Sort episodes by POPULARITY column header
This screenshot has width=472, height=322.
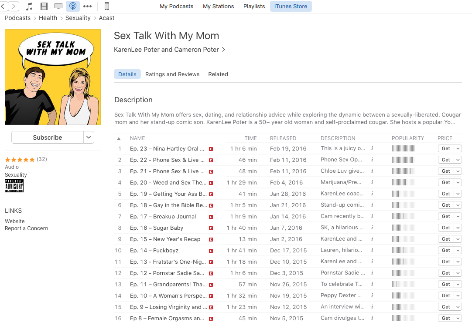[x=408, y=138]
